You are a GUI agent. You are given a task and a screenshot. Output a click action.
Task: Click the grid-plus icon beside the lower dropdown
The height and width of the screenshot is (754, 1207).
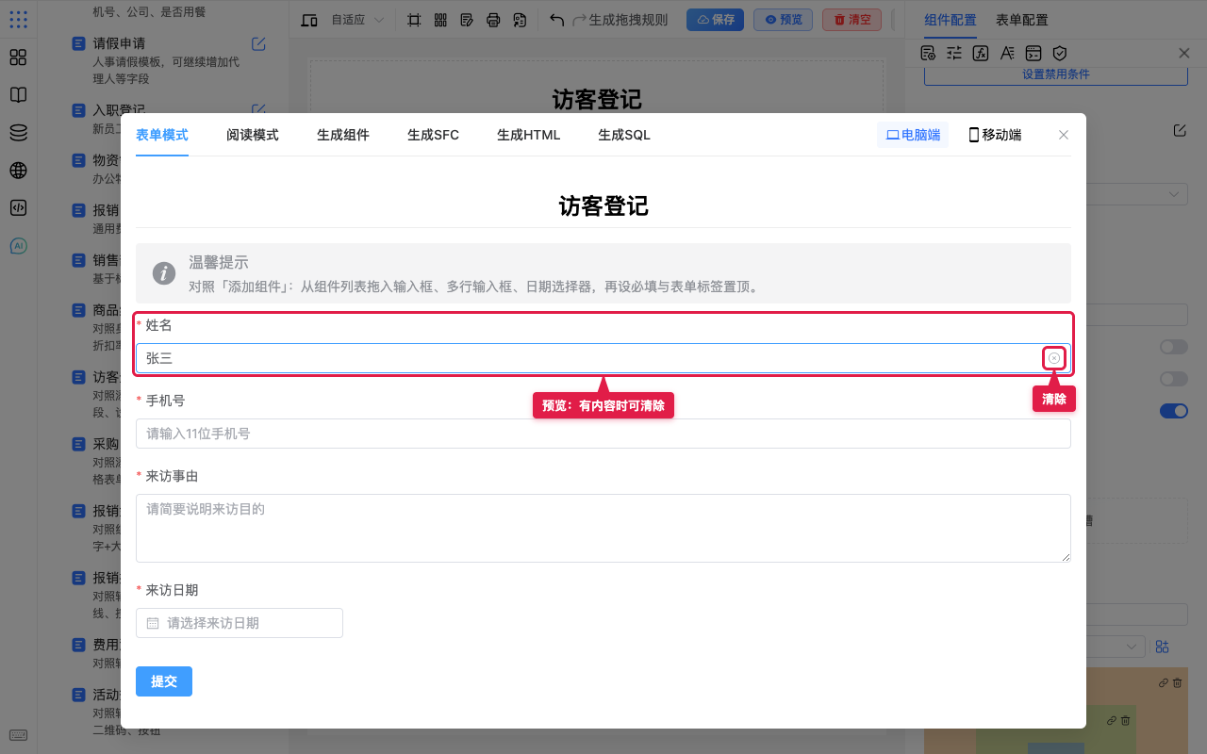point(1162,647)
